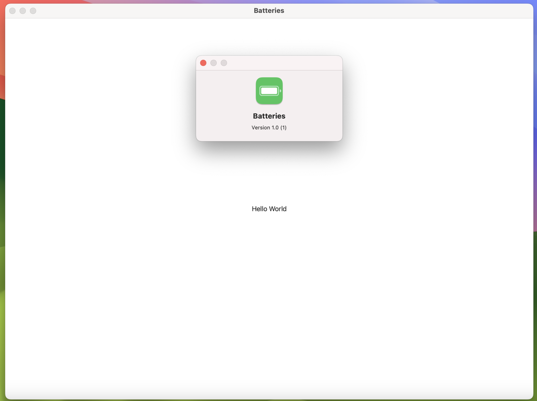537x401 pixels.
Task: Click the main window's minimize button
Action: coord(23,11)
